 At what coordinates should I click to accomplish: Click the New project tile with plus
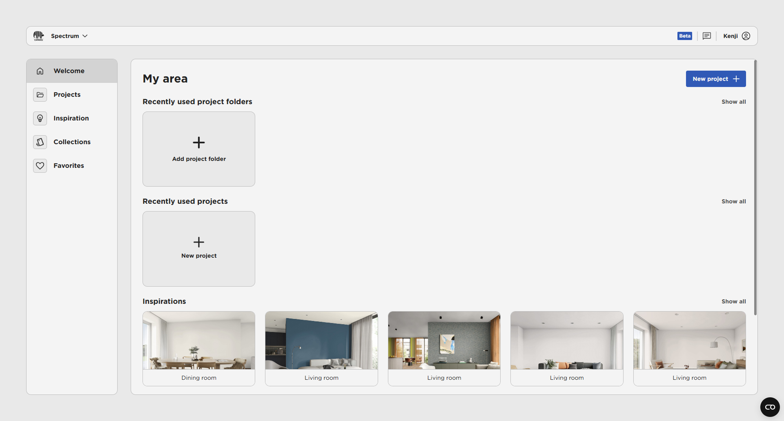[x=199, y=249]
